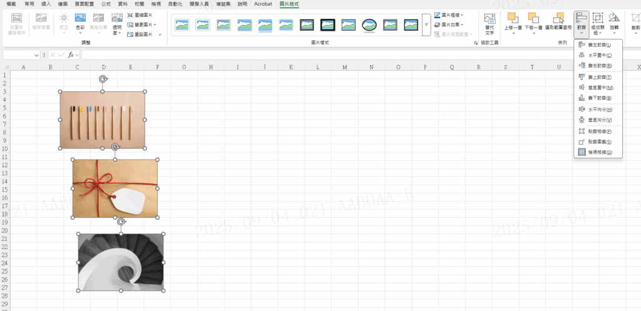Toggle 檢視格線 (View Gridlines)
This screenshot has width=641, height=311.
(598, 152)
